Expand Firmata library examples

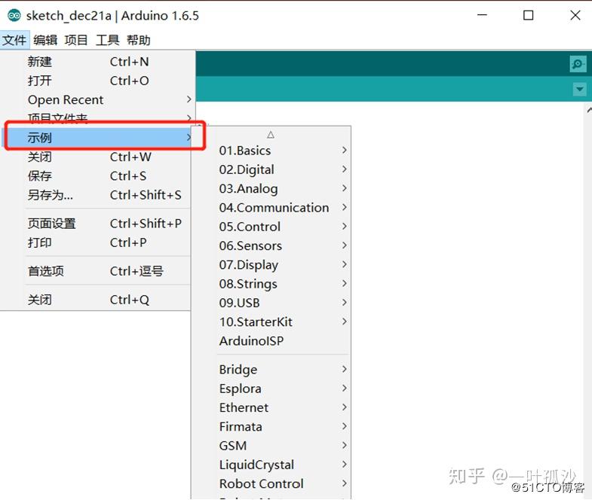tap(271, 426)
